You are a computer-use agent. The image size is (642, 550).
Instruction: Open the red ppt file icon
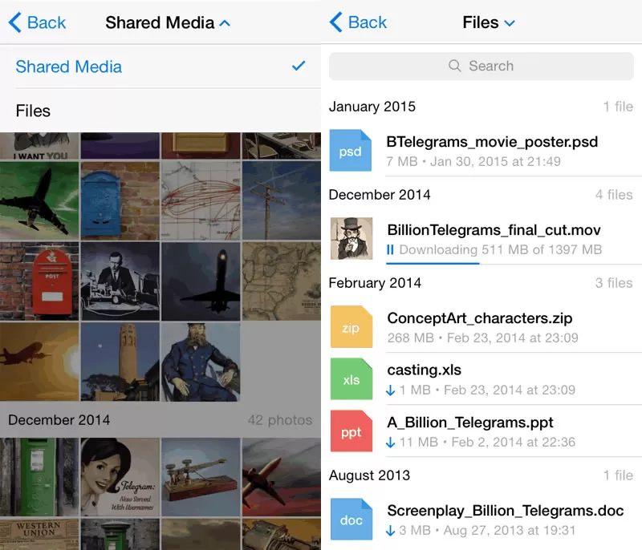click(351, 431)
